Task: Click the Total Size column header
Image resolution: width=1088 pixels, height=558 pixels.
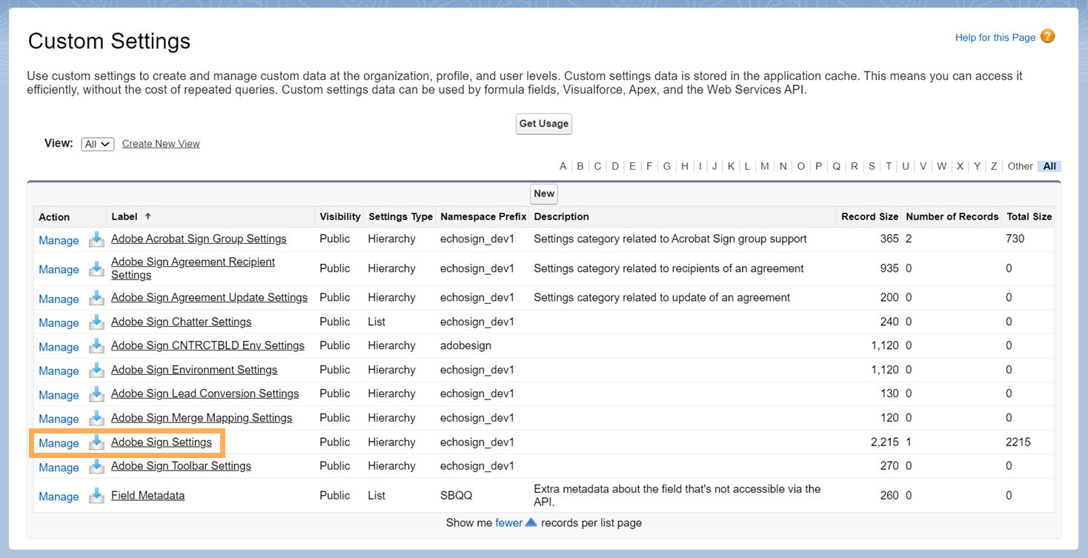Action: [x=1029, y=216]
